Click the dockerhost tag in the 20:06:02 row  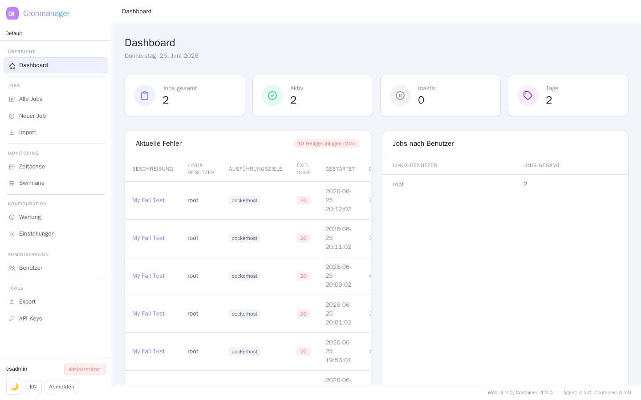pyautogui.click(x=244, y=276)
